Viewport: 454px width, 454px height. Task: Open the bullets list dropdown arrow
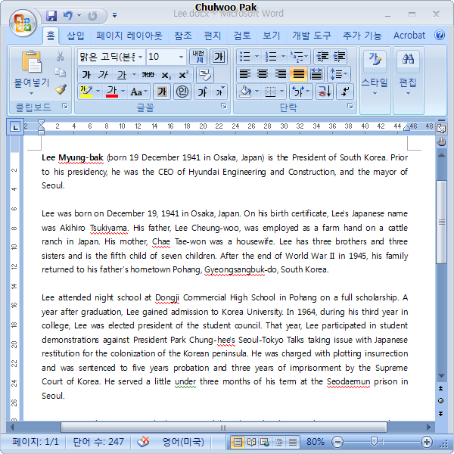coord(257,57)
